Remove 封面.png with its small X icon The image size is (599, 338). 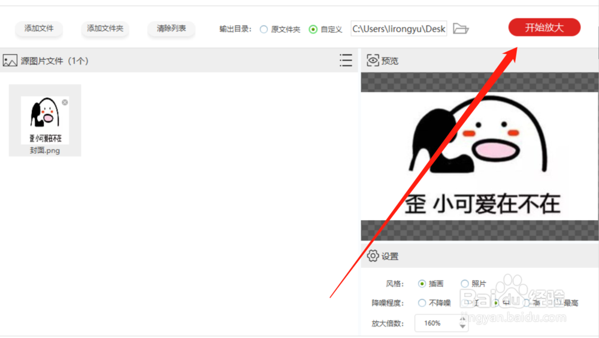(x=65, y=102)
